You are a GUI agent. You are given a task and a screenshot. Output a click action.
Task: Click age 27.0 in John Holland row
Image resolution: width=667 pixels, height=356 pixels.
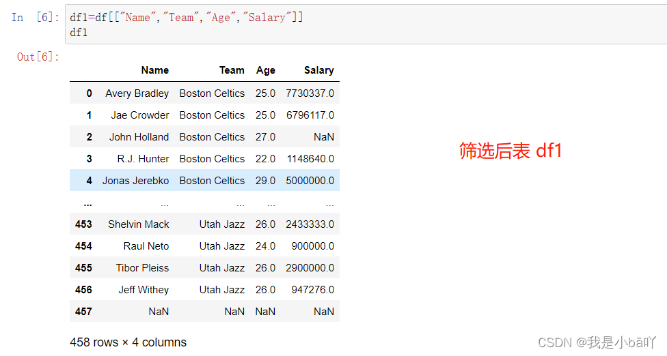(x=265, y=137)
